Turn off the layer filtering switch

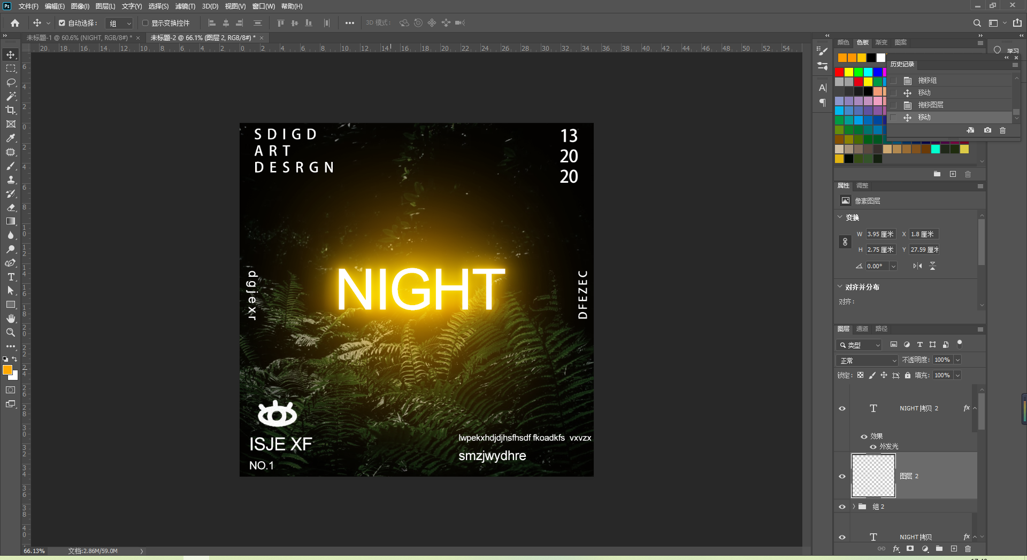click(x=960, y=344)
